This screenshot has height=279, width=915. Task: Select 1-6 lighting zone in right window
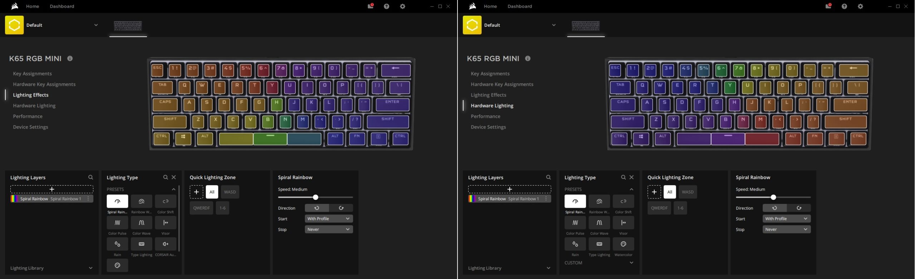pos(680,208)
